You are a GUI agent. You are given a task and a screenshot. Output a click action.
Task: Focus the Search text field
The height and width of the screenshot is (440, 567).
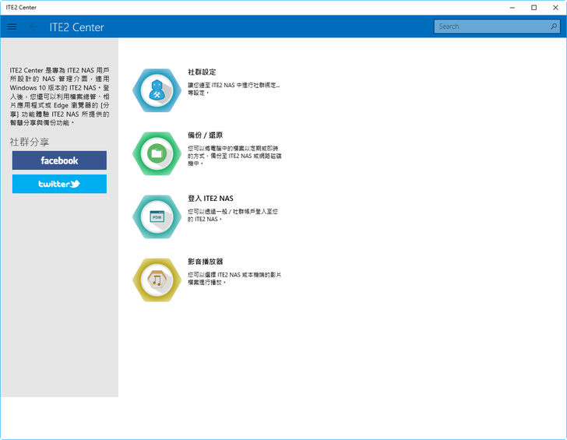(489, 26)
